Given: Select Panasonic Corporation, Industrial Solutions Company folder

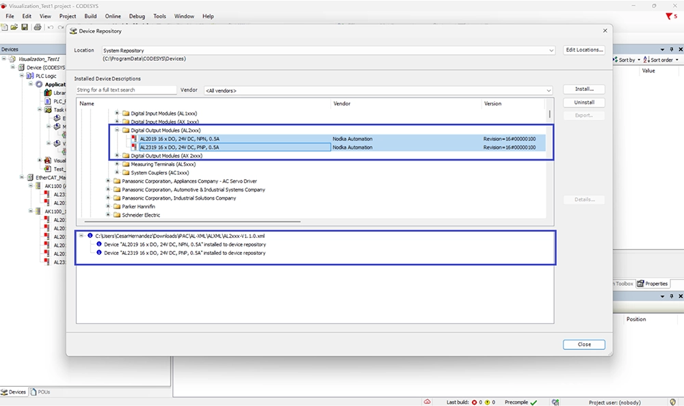Looking at the screenshot, I should 179,198.
